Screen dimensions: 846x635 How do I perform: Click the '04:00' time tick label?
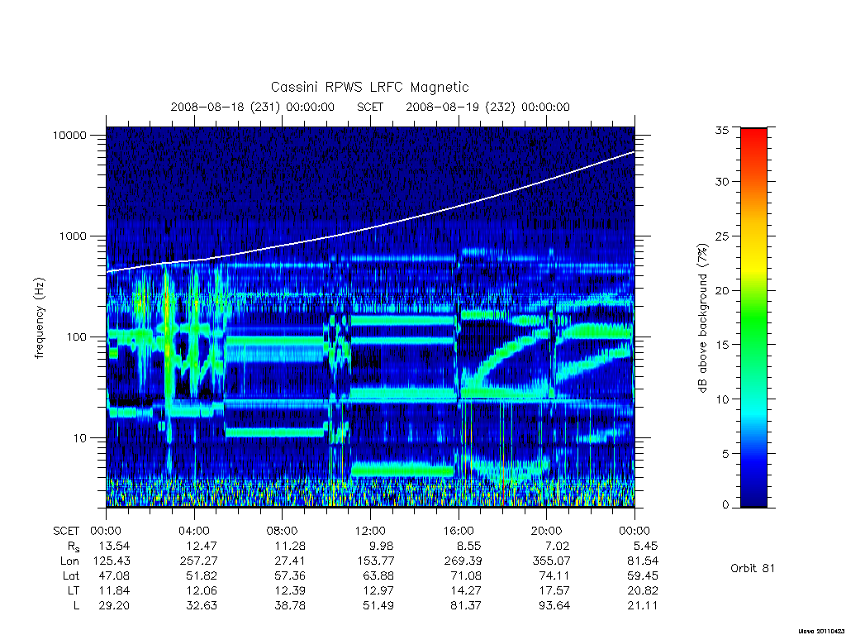[x=194, y=531]
